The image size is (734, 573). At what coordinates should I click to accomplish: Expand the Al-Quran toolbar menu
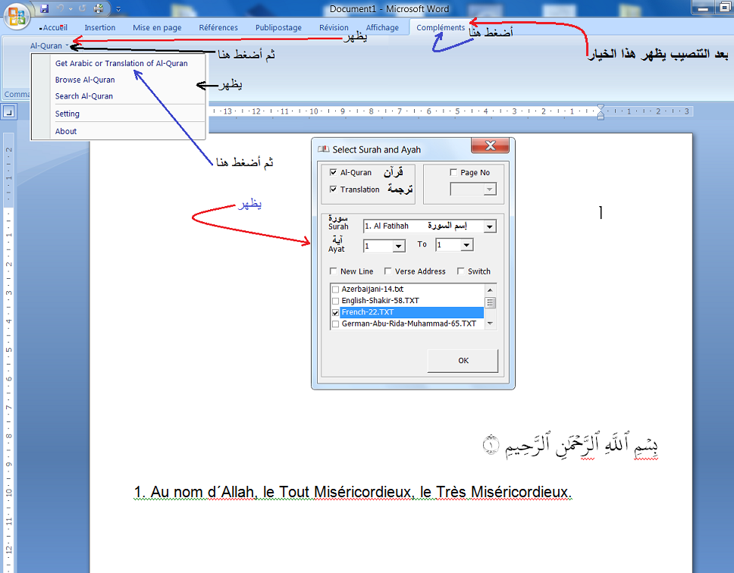pos(49,45)
